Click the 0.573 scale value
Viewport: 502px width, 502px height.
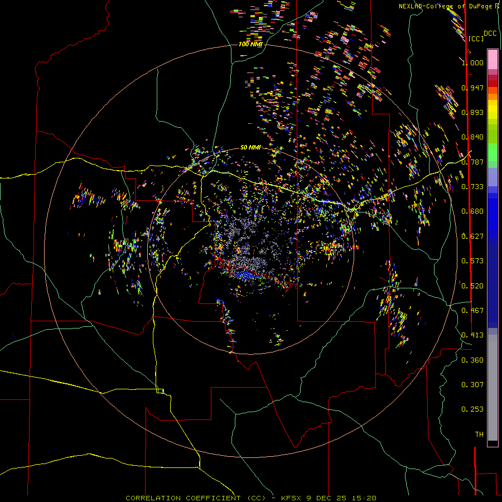[472, 260]
